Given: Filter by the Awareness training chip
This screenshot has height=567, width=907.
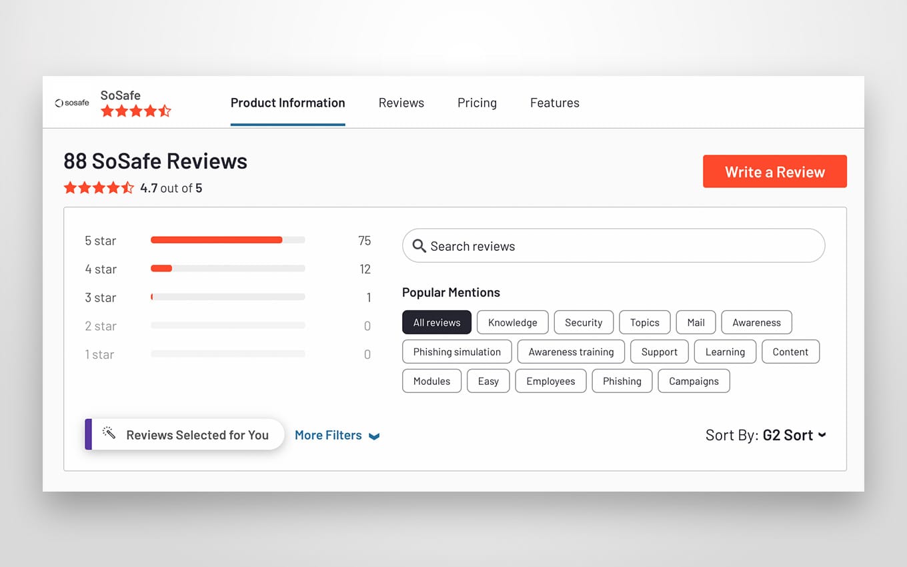Looking at the screenshot, I should tap(571, 352).
